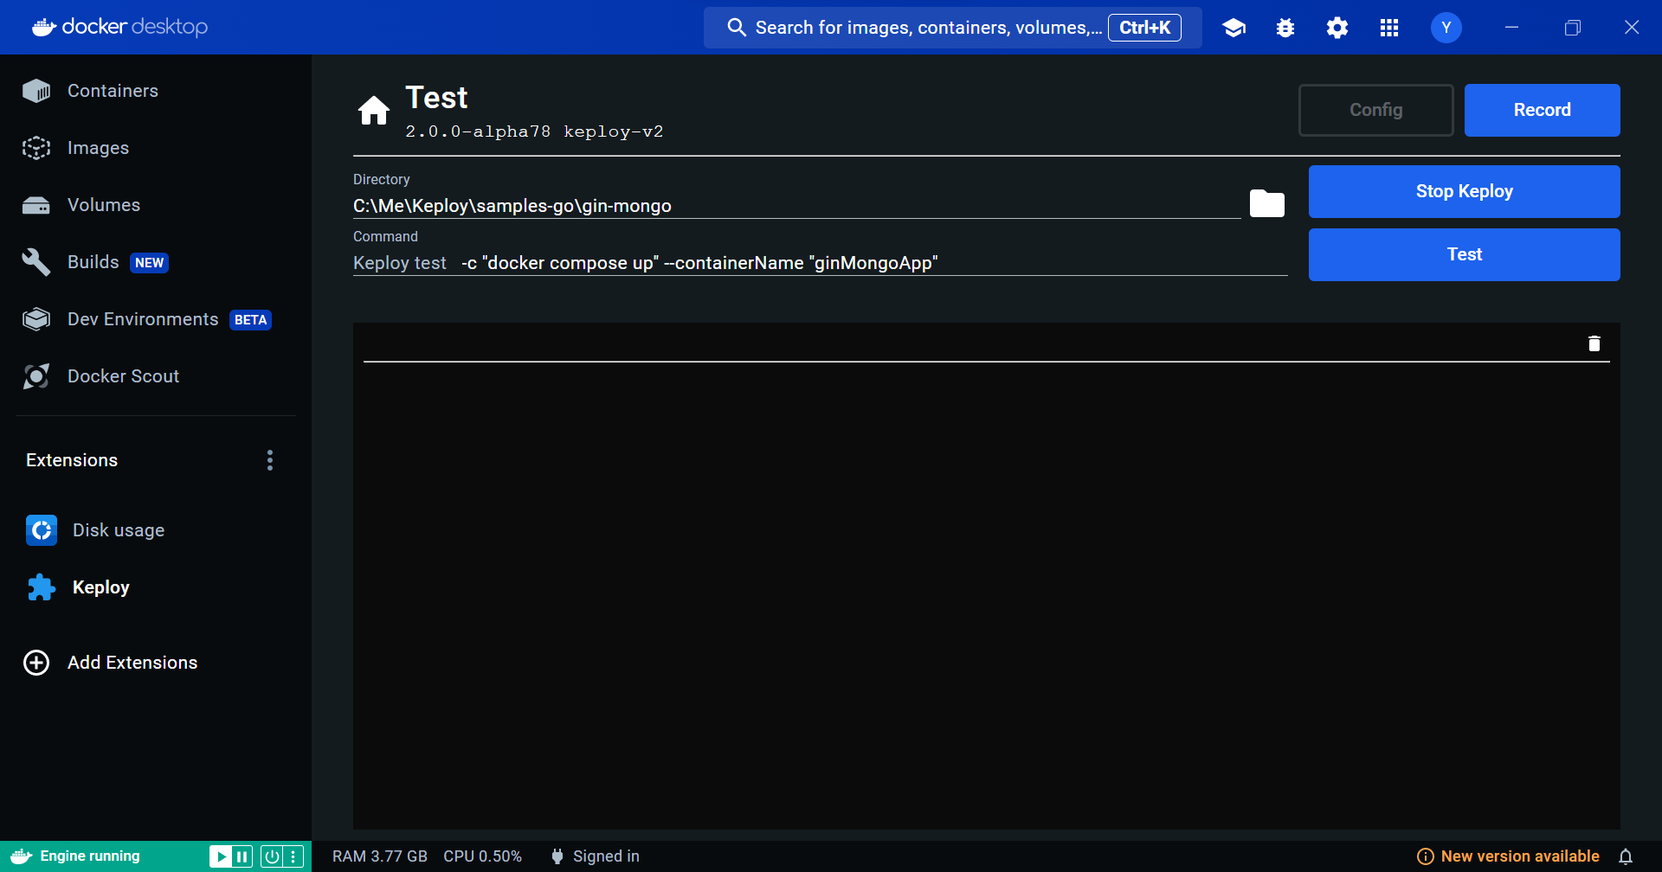Click the Docker Scout icon
Viewport: 1662px width, 872px height.
36,376
